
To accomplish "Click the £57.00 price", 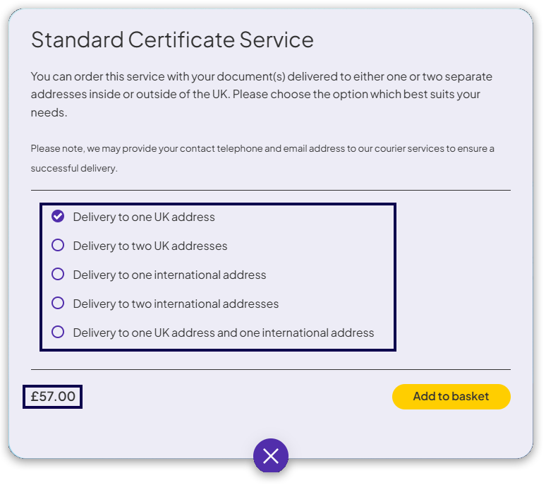I will pyautogui.click(x=53, y=397).
